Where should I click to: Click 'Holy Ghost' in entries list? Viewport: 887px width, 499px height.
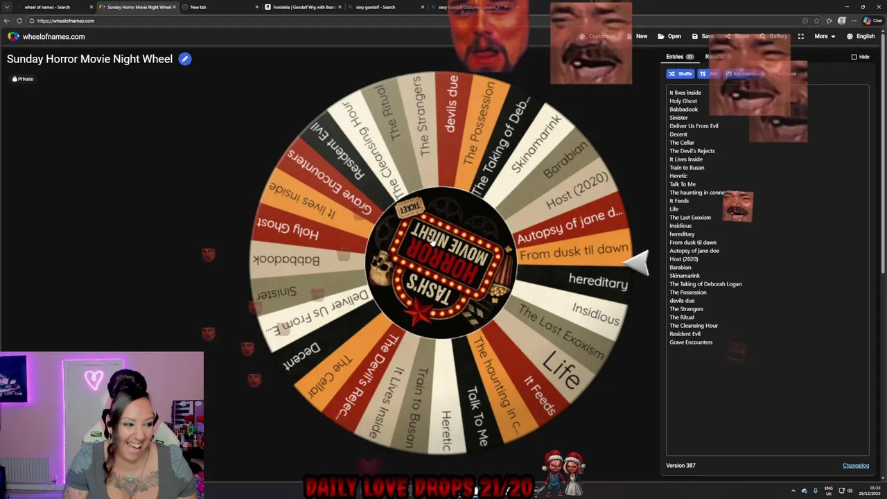[683, 101]
